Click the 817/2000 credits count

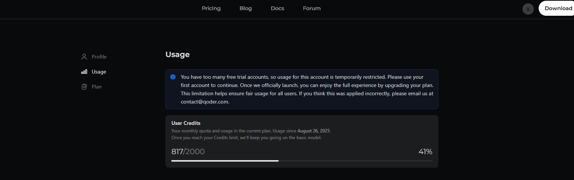[188, 152]
